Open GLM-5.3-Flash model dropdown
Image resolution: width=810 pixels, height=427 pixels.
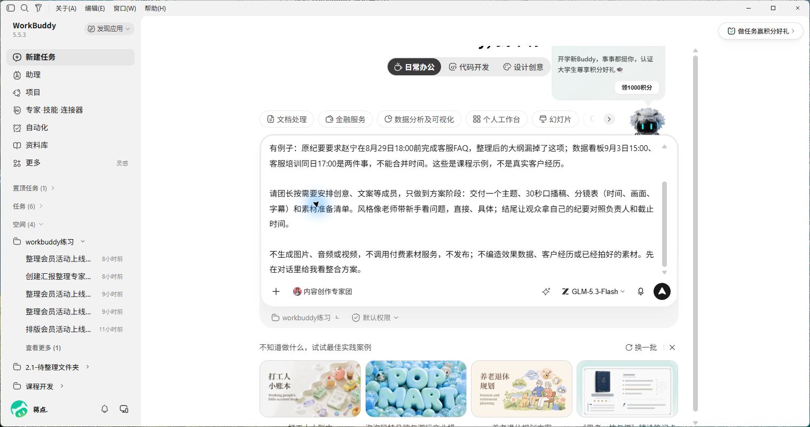(593, 291)
